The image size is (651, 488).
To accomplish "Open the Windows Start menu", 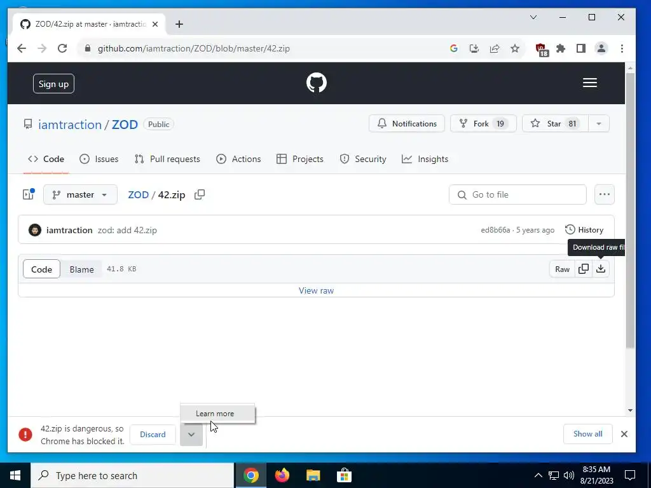I will (15, 475).
